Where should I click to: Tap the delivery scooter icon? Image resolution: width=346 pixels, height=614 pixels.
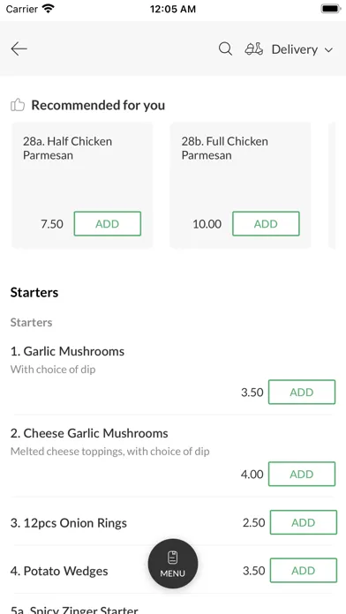254,49
